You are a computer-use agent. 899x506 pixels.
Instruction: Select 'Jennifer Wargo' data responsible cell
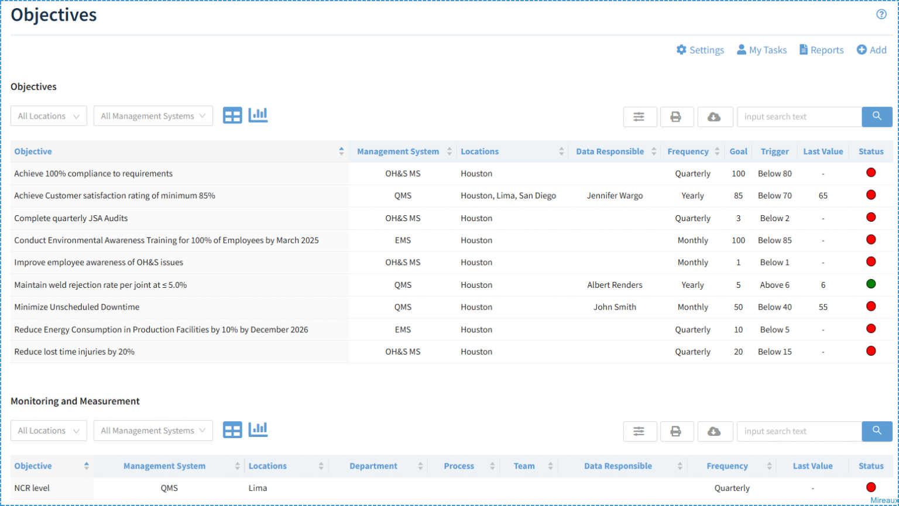pos(615,196)
